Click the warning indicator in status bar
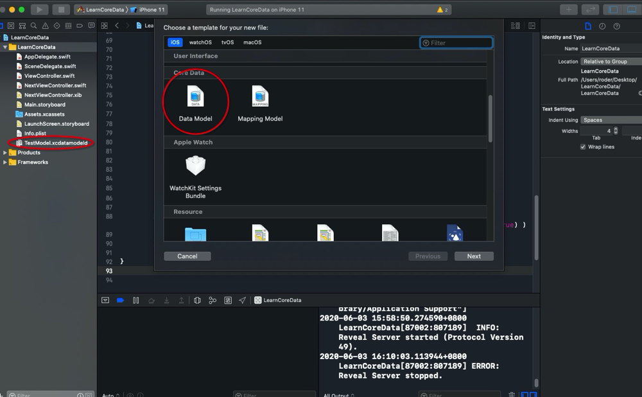 click(442, 10)
